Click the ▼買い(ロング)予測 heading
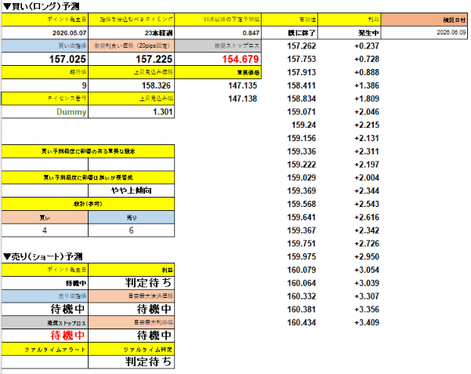Image resolution: width=471 pixels, height=374 pixels. click(41, 6)
